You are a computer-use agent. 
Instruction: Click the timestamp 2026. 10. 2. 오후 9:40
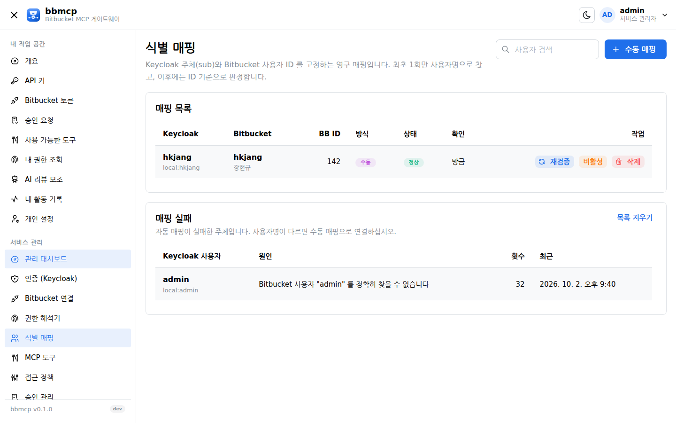(x=577, y=284)
